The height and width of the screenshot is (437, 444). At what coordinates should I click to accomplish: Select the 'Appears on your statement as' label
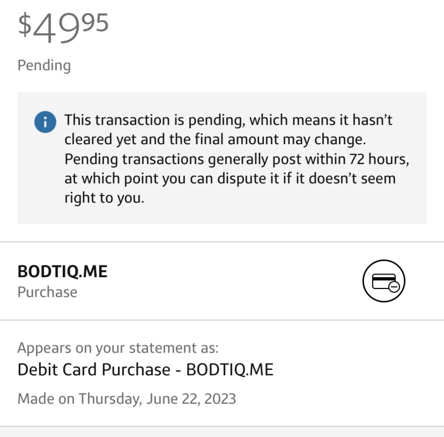tap(118, 348)
